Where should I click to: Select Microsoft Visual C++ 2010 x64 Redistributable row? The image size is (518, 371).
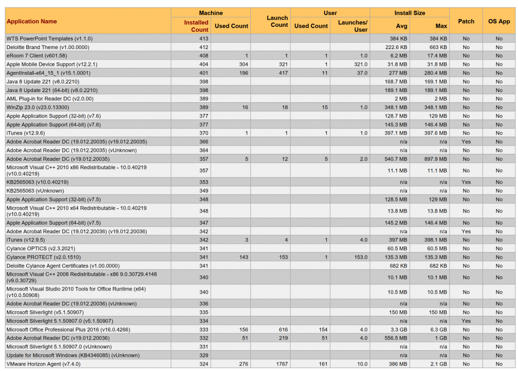click(x=260, y=211)
